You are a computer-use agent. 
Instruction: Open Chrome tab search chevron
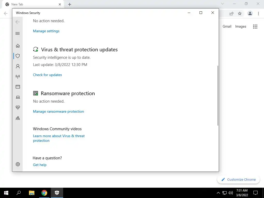[x=222, y=4]
